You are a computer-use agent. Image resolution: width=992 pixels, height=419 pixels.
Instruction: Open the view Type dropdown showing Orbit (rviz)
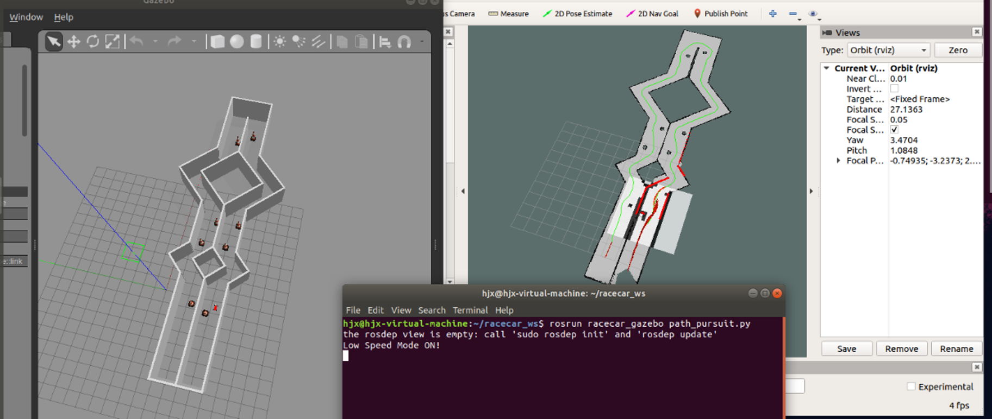pyautogui.click(x=888, y=50)
